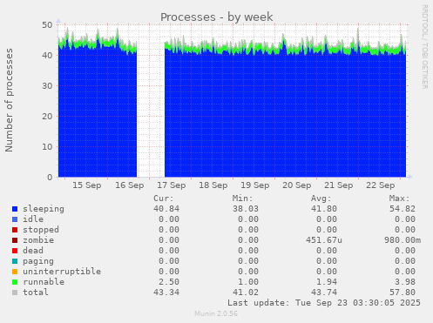Click zombie average value 451.67u
This screenshot has height=323, width=433.
coord(324,240)
